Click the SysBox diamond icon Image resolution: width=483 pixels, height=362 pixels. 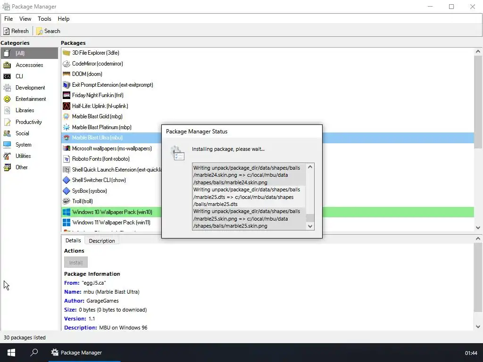tap(66, 191)
